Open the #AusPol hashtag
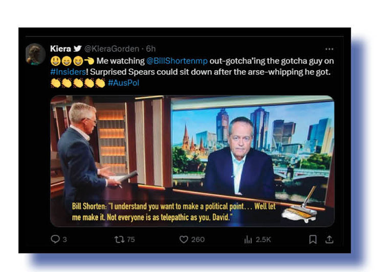Image resolution: width=377 pixels, height=272 pixels. [124, 83]
